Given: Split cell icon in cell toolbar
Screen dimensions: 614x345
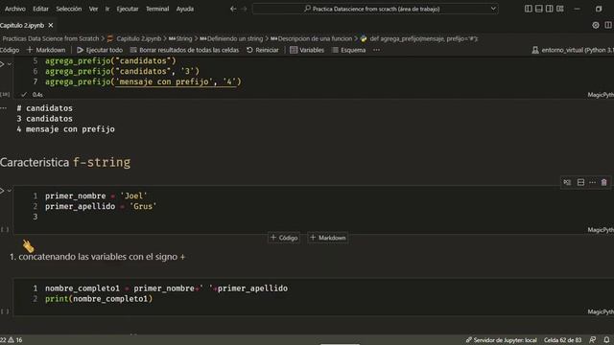Looking at the screenshot, I should [x=580, y=182].
